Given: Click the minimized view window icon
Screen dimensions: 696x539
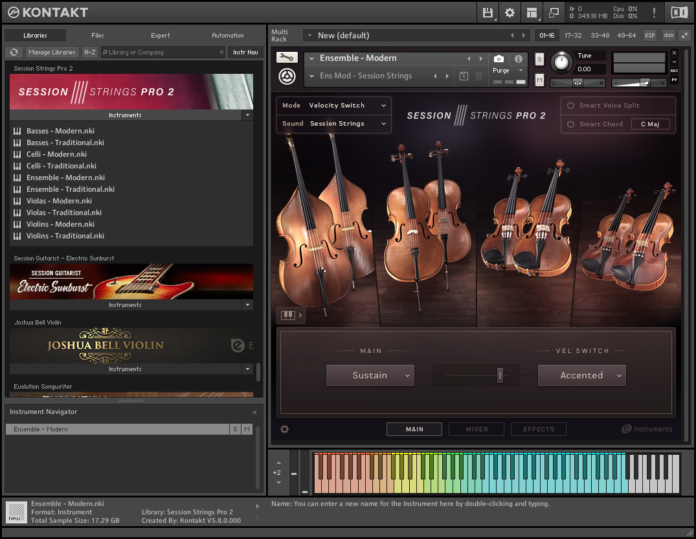Looking at the screenshot, I should click(554, 13).
